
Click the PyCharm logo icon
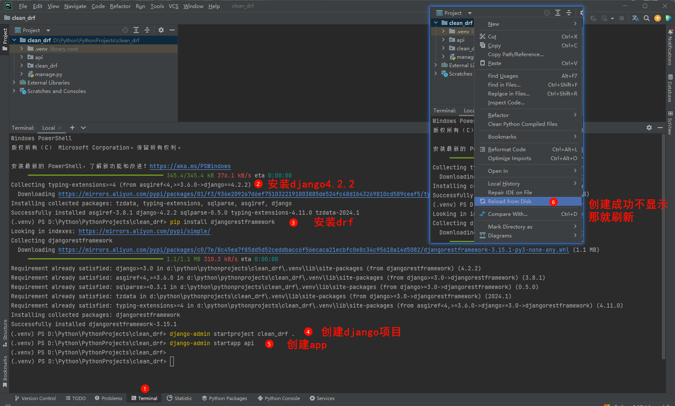click(8, 6)
